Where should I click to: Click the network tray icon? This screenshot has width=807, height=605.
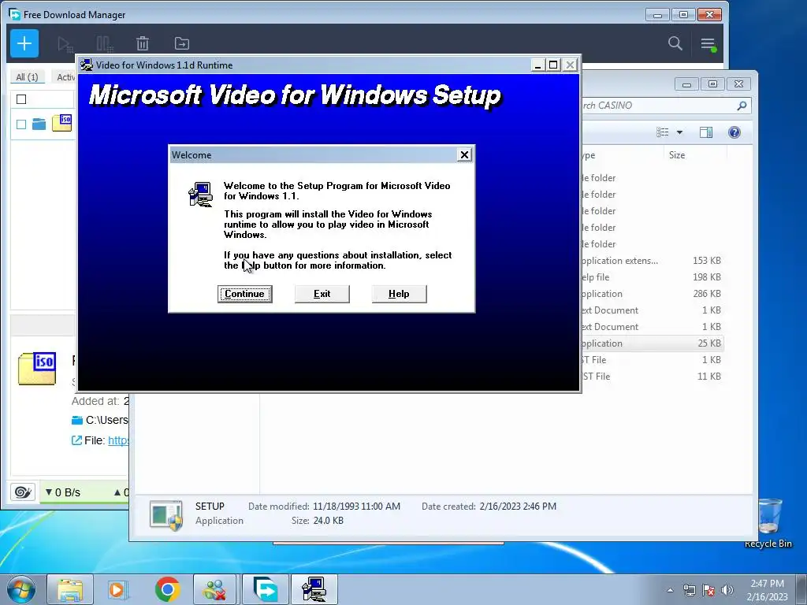point(689,590)
